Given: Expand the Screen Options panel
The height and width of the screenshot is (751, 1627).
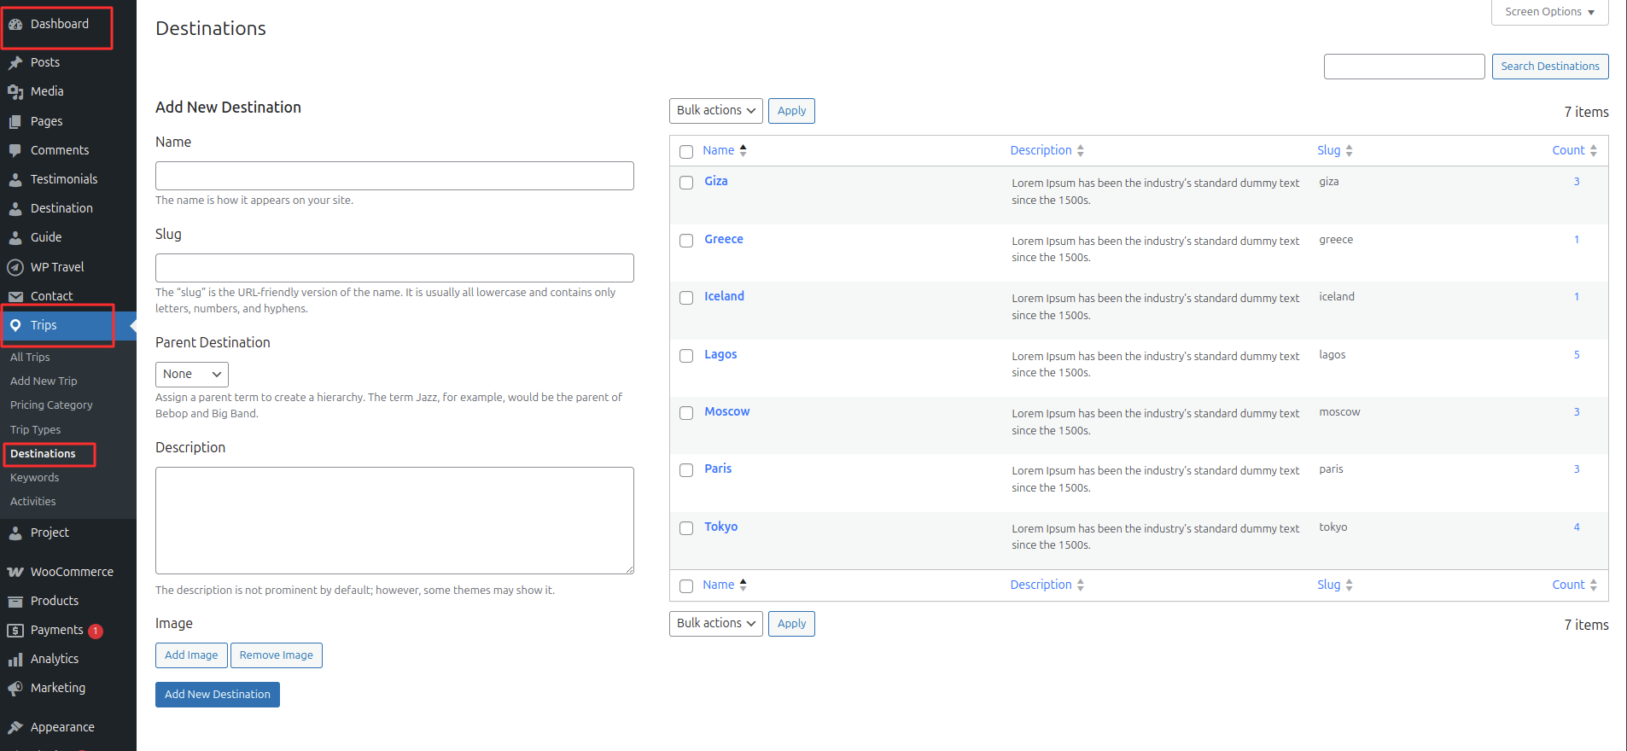Looking at the screenshot, I should point(1549,12).
